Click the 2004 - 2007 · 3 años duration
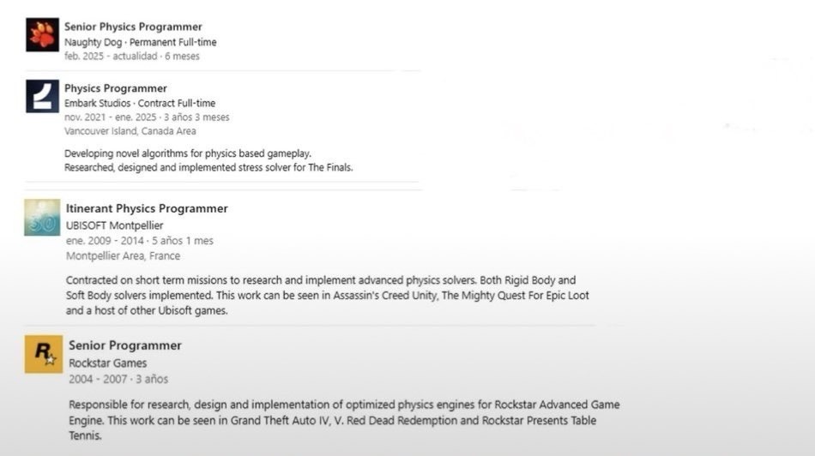The image size is (815, 456). (118, 378)
